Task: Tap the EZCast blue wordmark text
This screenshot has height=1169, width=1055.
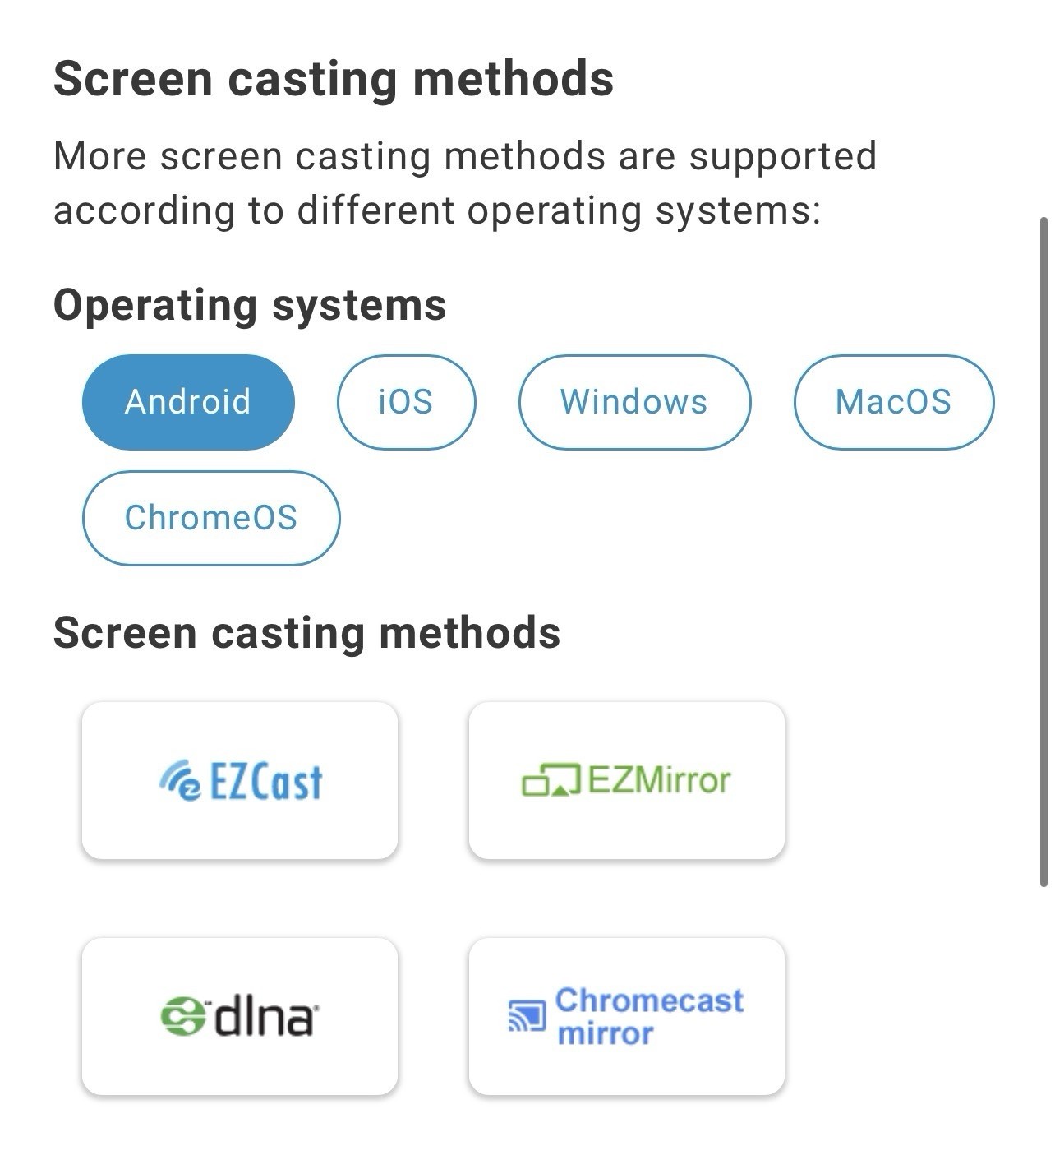Action: point(266,781)
